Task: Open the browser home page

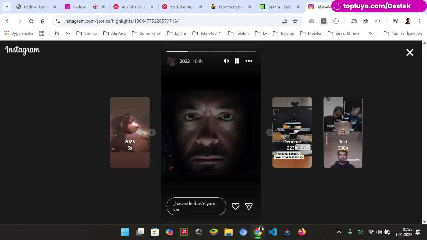Action: 43,21
